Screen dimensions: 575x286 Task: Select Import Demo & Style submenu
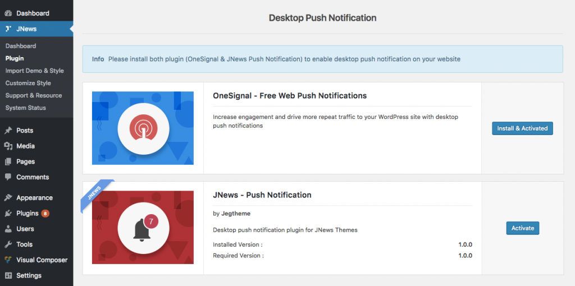point(34,71)
